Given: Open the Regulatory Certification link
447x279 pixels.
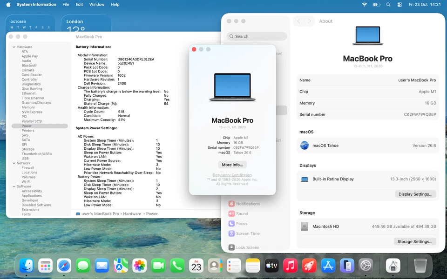Looking at the screenshot, I should [232, 175].
